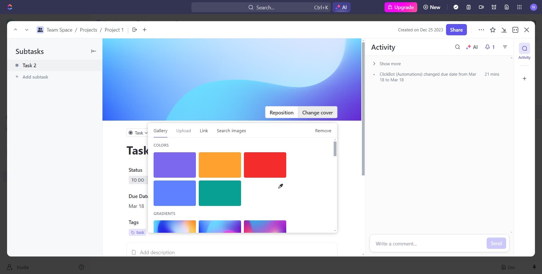542x274 pixels.
Task: Switch to the Upload tab
Action: [x=183, y=131]
